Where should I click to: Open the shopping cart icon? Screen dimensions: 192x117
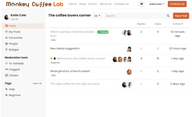click(x=141, y=4)
